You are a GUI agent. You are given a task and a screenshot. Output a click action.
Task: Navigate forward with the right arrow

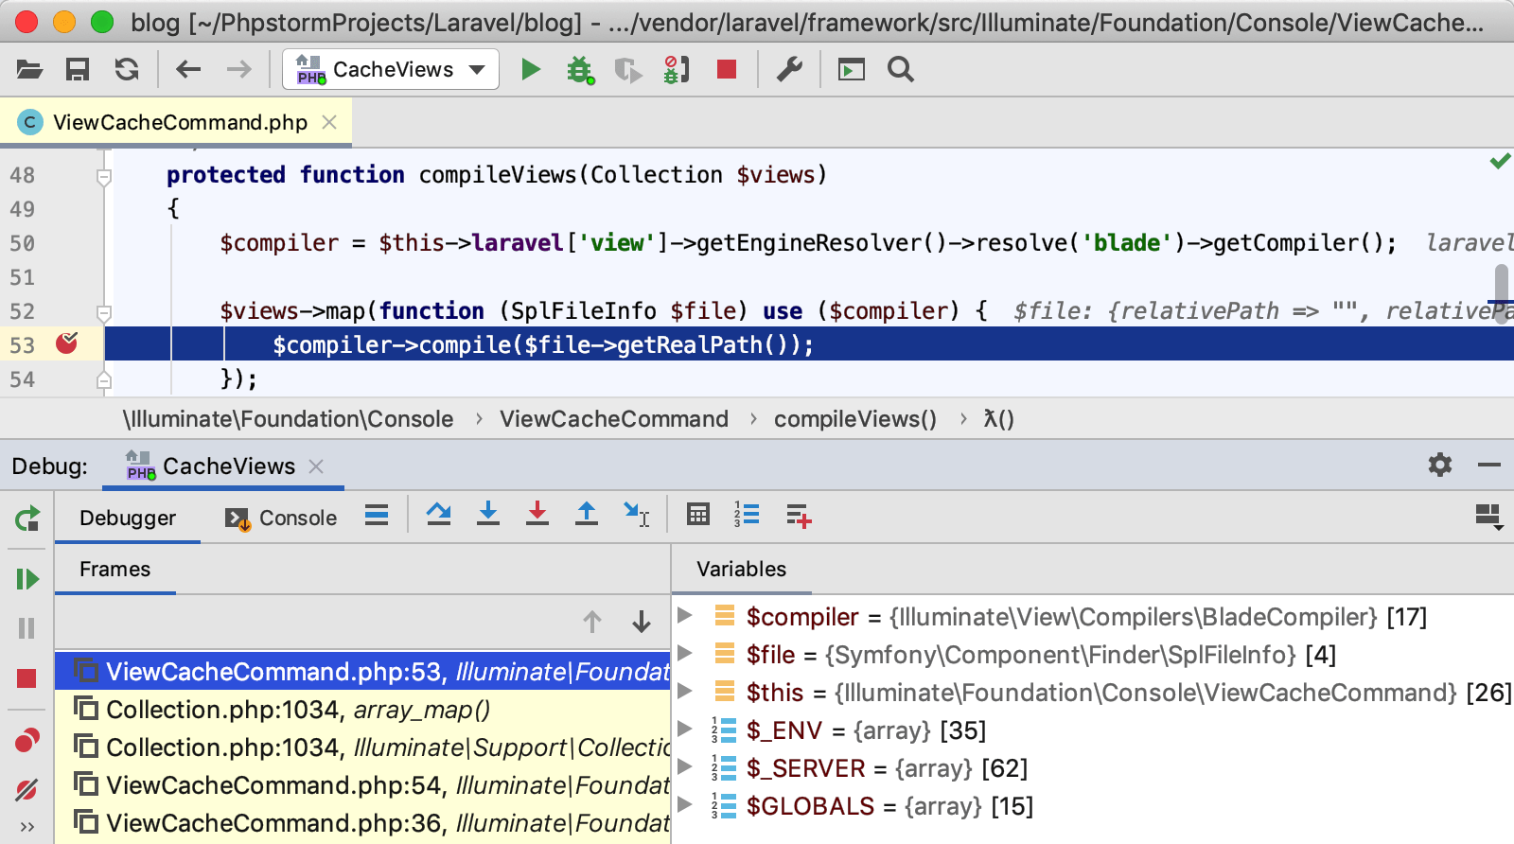point(239,69)
